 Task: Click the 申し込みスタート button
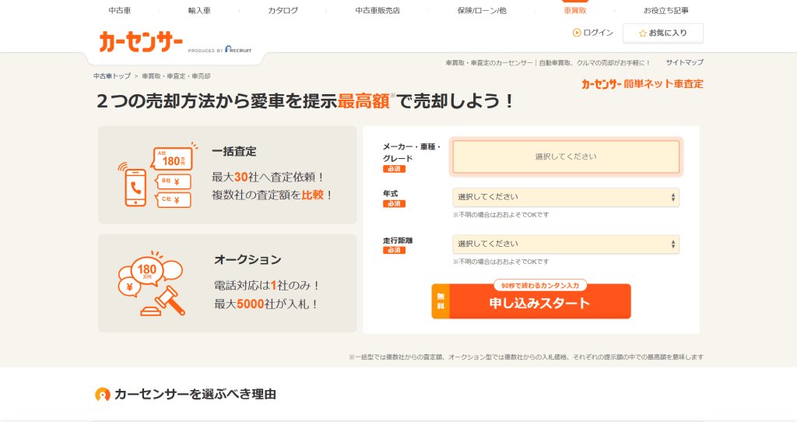point(531,301)
